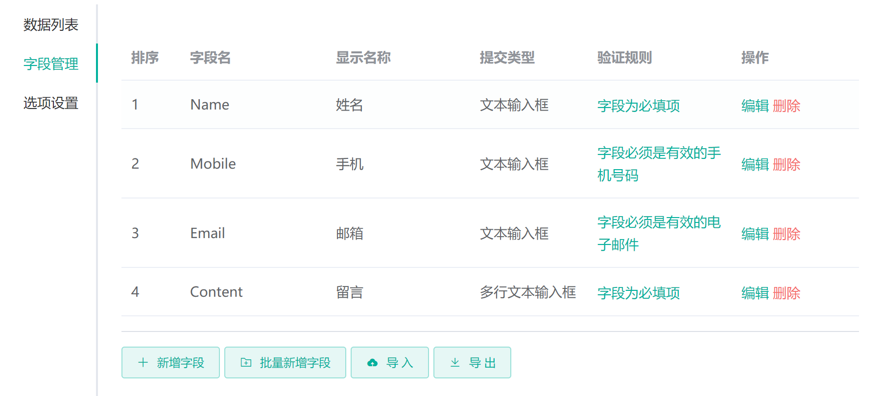Edit the Mobile field row
Image resolution: width=883 pixels, height=396 pixels.
tap(755, 164)
